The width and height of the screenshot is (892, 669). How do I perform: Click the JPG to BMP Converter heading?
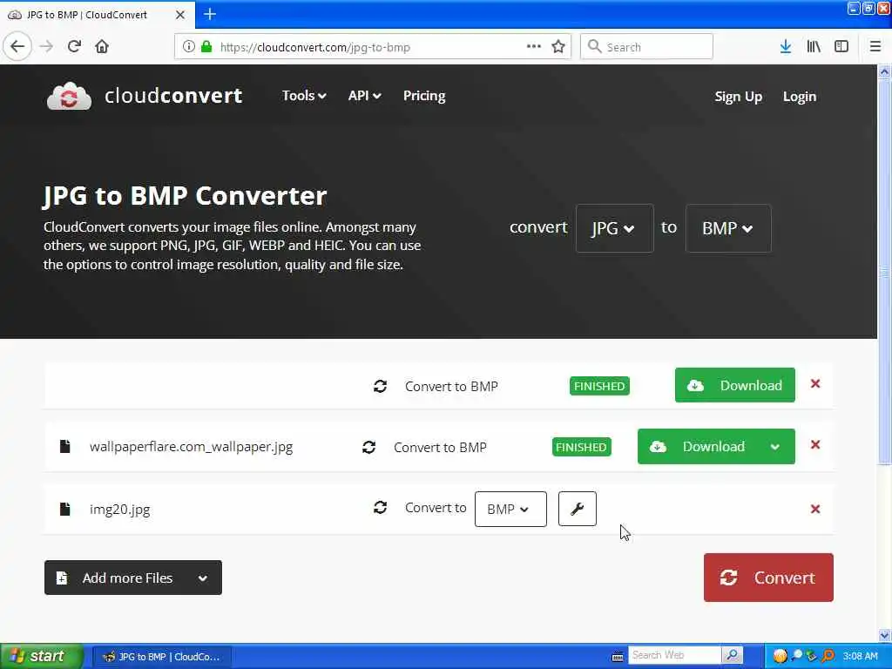click(185, 196)
